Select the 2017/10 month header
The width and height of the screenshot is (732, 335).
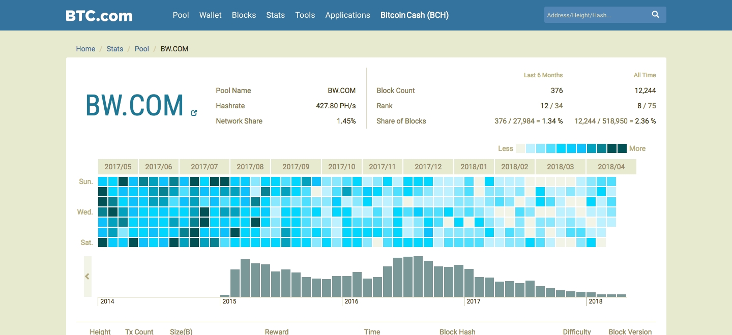pyautogui.click(x=342, y=167)
